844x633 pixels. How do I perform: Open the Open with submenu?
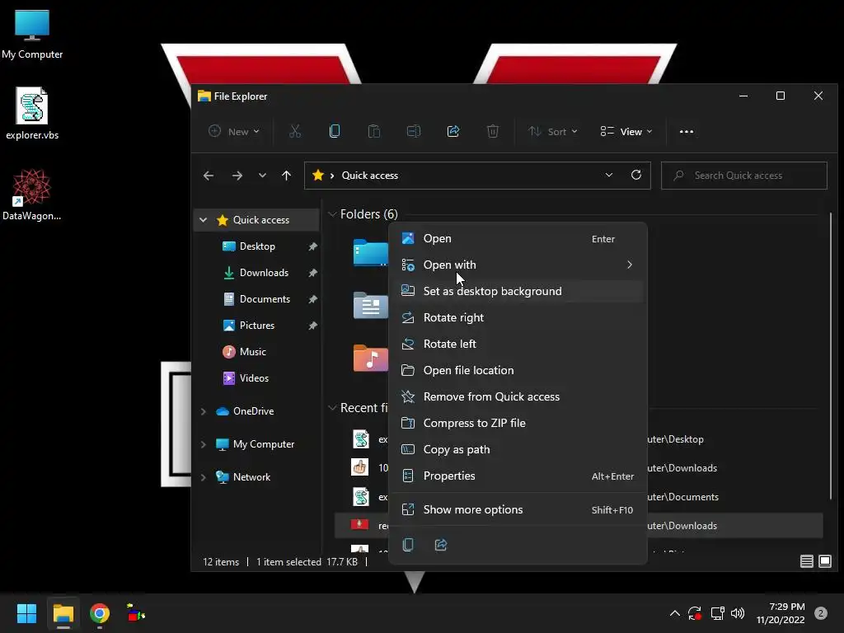pos(518,265)
